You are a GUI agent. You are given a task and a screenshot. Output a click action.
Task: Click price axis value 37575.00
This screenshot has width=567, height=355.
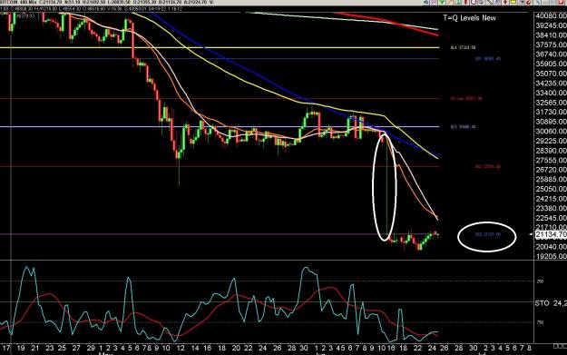pos(551,44)
